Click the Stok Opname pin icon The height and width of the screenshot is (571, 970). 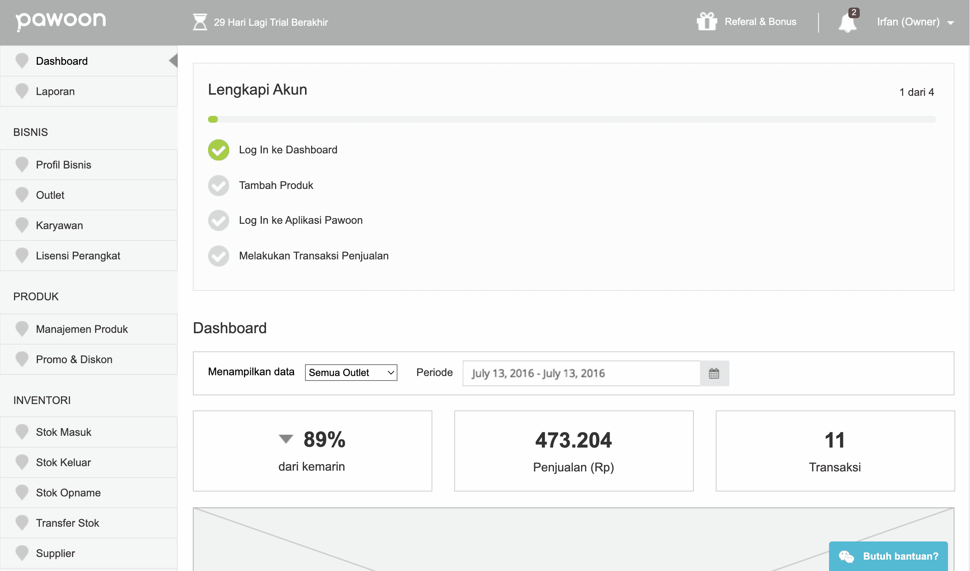(x=22, y=493)
